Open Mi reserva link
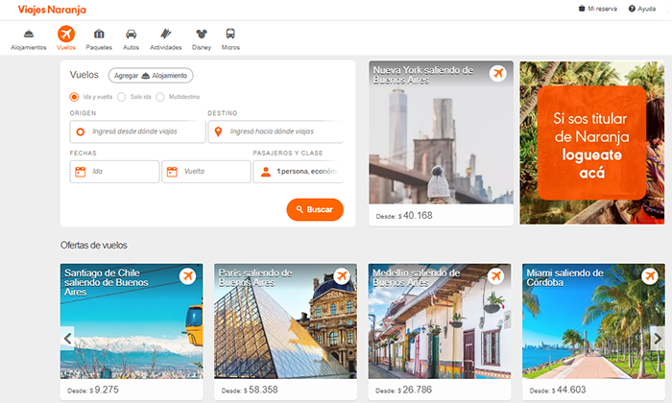Image resolution: width=672 pixels, height=403 pixels. (598, 9)
